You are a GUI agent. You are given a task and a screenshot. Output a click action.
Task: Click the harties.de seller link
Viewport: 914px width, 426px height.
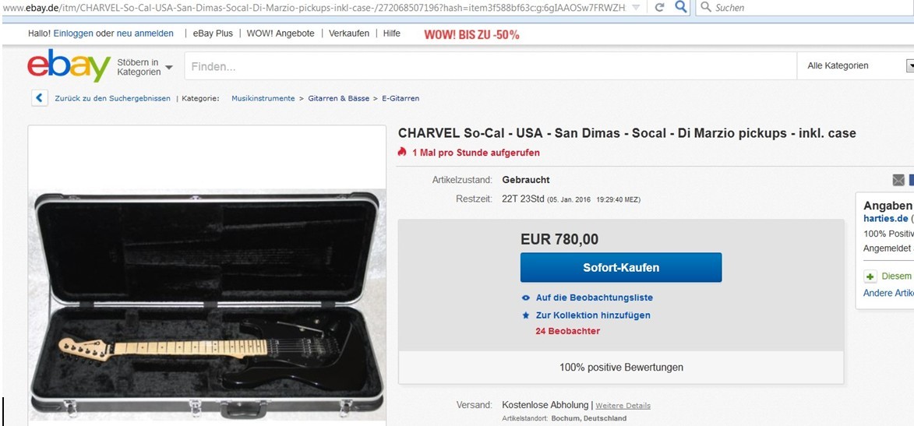tap(885, 219)
